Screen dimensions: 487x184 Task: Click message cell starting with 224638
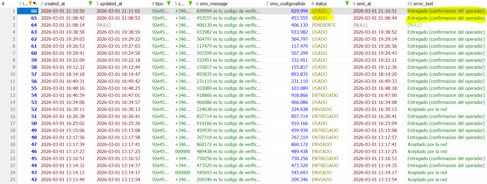point(229,109)
